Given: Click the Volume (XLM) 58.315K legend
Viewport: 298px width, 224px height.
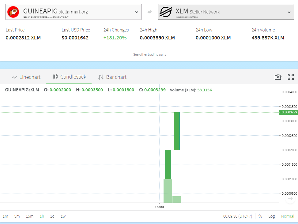Looking at the screenshot, I should [191, 90].
